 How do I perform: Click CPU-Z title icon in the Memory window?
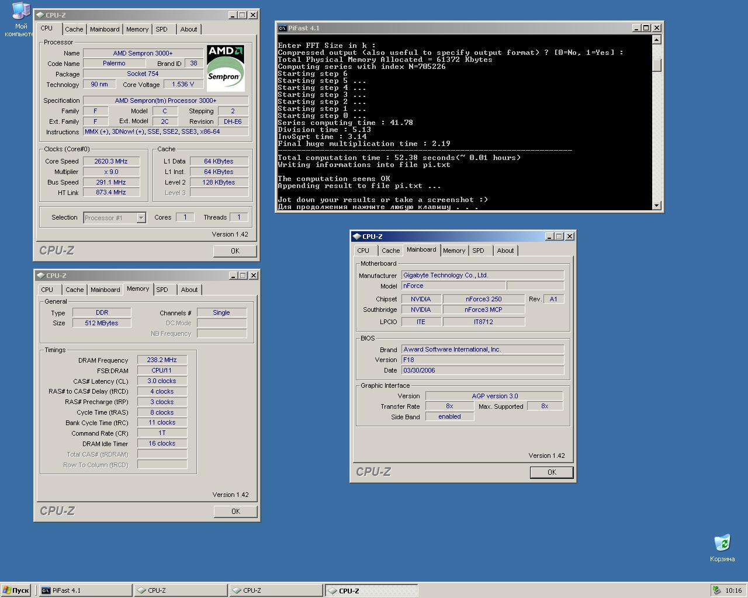click(x=40, y=276)
